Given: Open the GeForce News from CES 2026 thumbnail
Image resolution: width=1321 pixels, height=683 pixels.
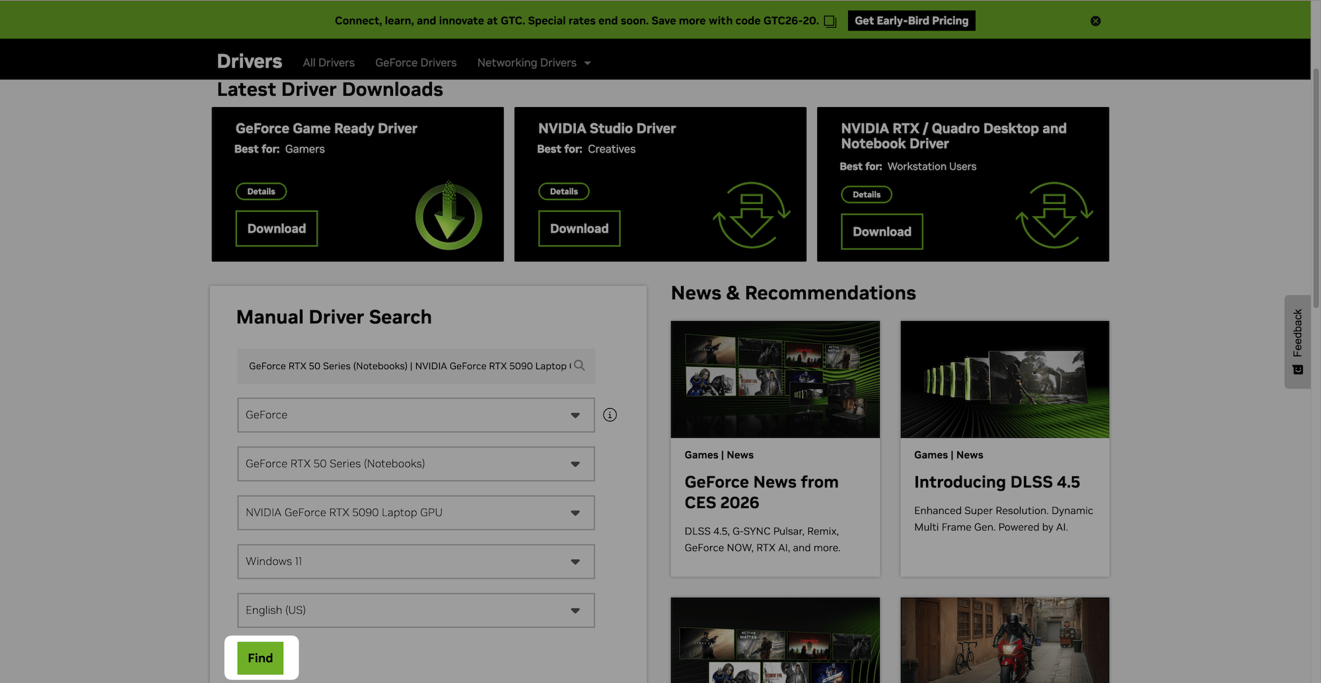Looking at the screenshot, I should pyautogui.click(x=775, y=379).
